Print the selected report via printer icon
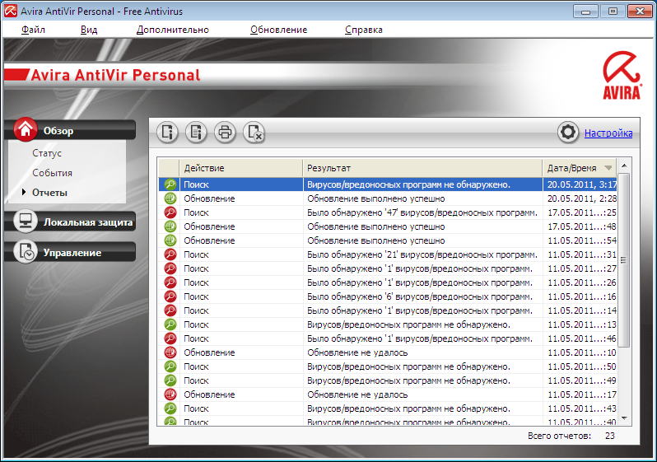This screenshot has height=462, width=657. [225, 133]
